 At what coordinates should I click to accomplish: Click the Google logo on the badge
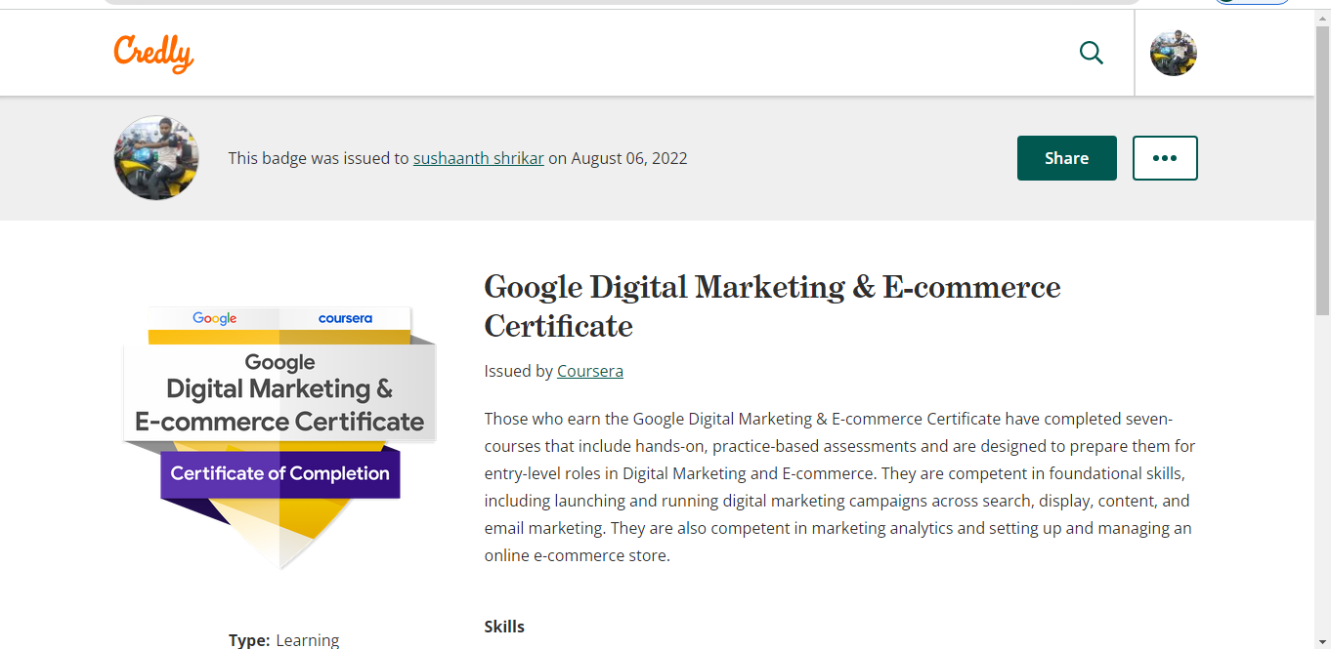(x=214, y=318)
